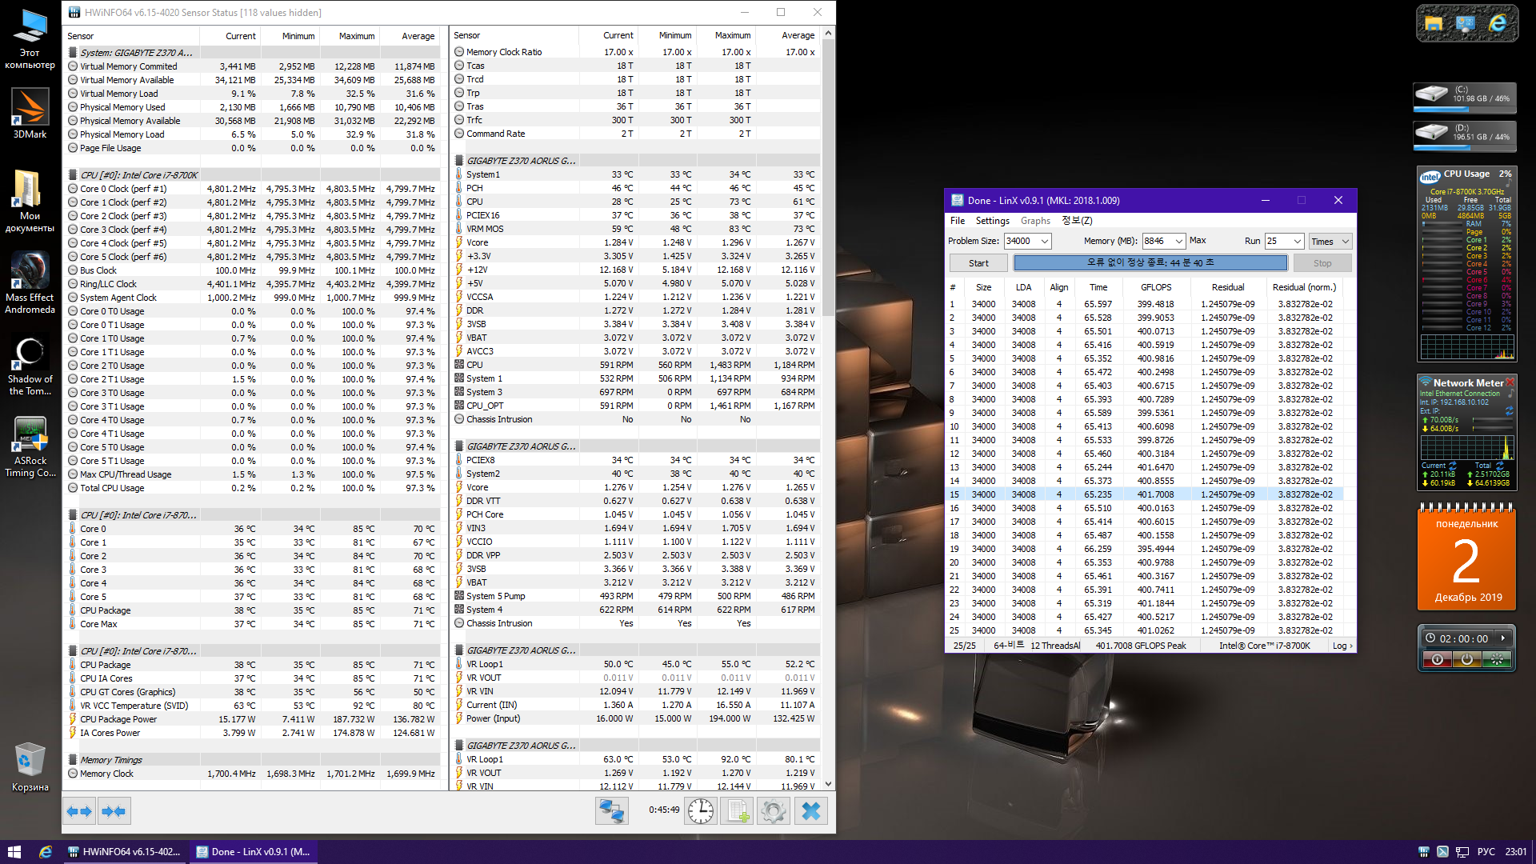Open the Settings menu in LinX

992,221
